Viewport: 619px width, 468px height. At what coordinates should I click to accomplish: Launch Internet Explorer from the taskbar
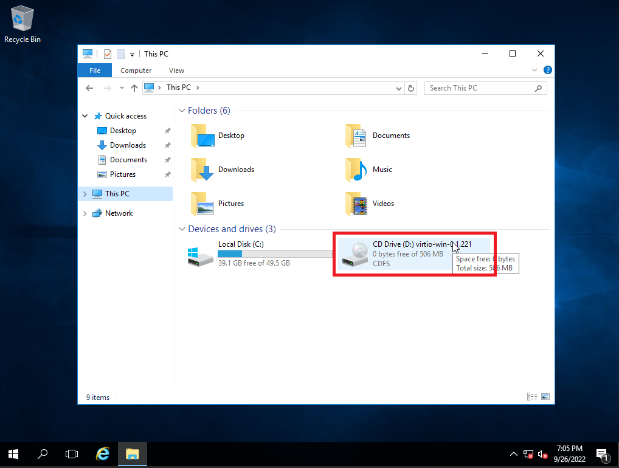(x=103, y=454)
